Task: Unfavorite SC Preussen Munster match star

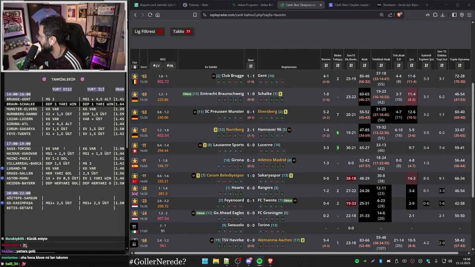Action: [x=135, y=112]
